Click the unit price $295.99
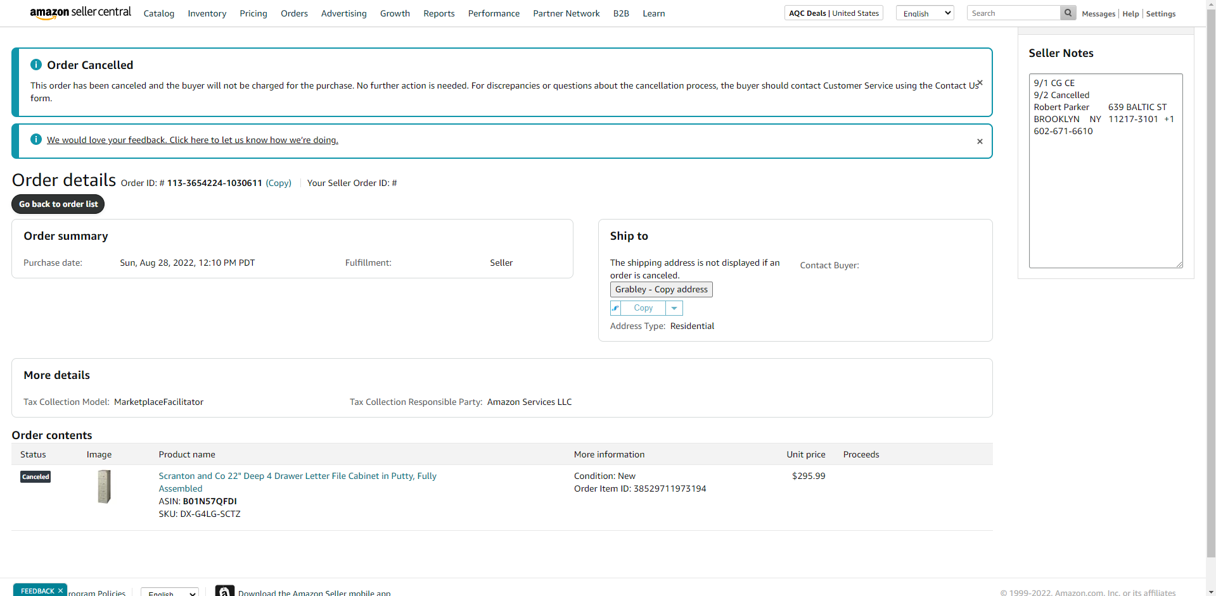Screen dimensions: 1216x596 809,476
